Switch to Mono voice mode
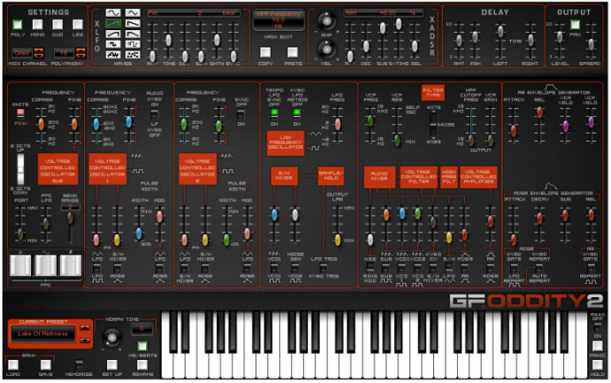The width and height of the screenshot is (611, 383). (x=37, y=25)
